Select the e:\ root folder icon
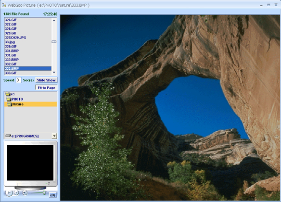 pos(8,94)
